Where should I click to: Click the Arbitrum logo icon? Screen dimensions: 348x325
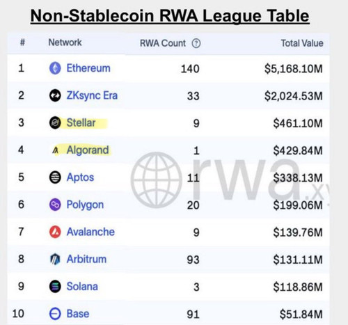tap(55, 259)
